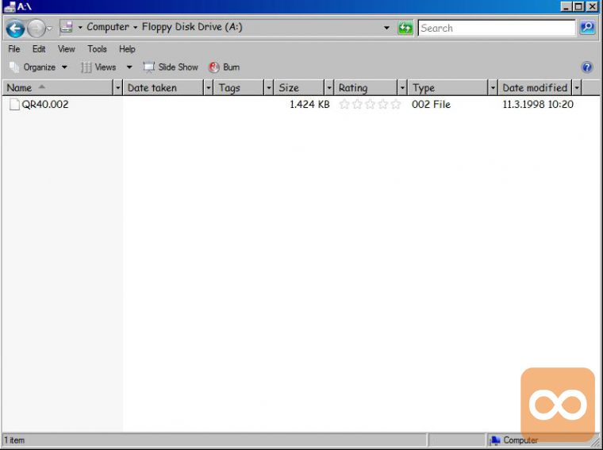Click the blue Help question mark icon

[x=587, y=67]
